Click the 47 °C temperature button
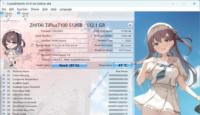Image resolution: width=200 pixels, height=115 pixels. click(x=123, y=65)
